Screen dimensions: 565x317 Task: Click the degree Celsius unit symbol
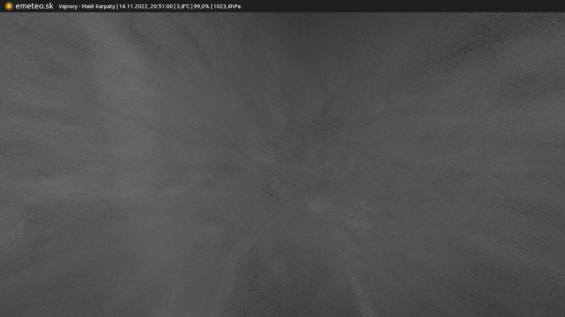pos(187,6)
